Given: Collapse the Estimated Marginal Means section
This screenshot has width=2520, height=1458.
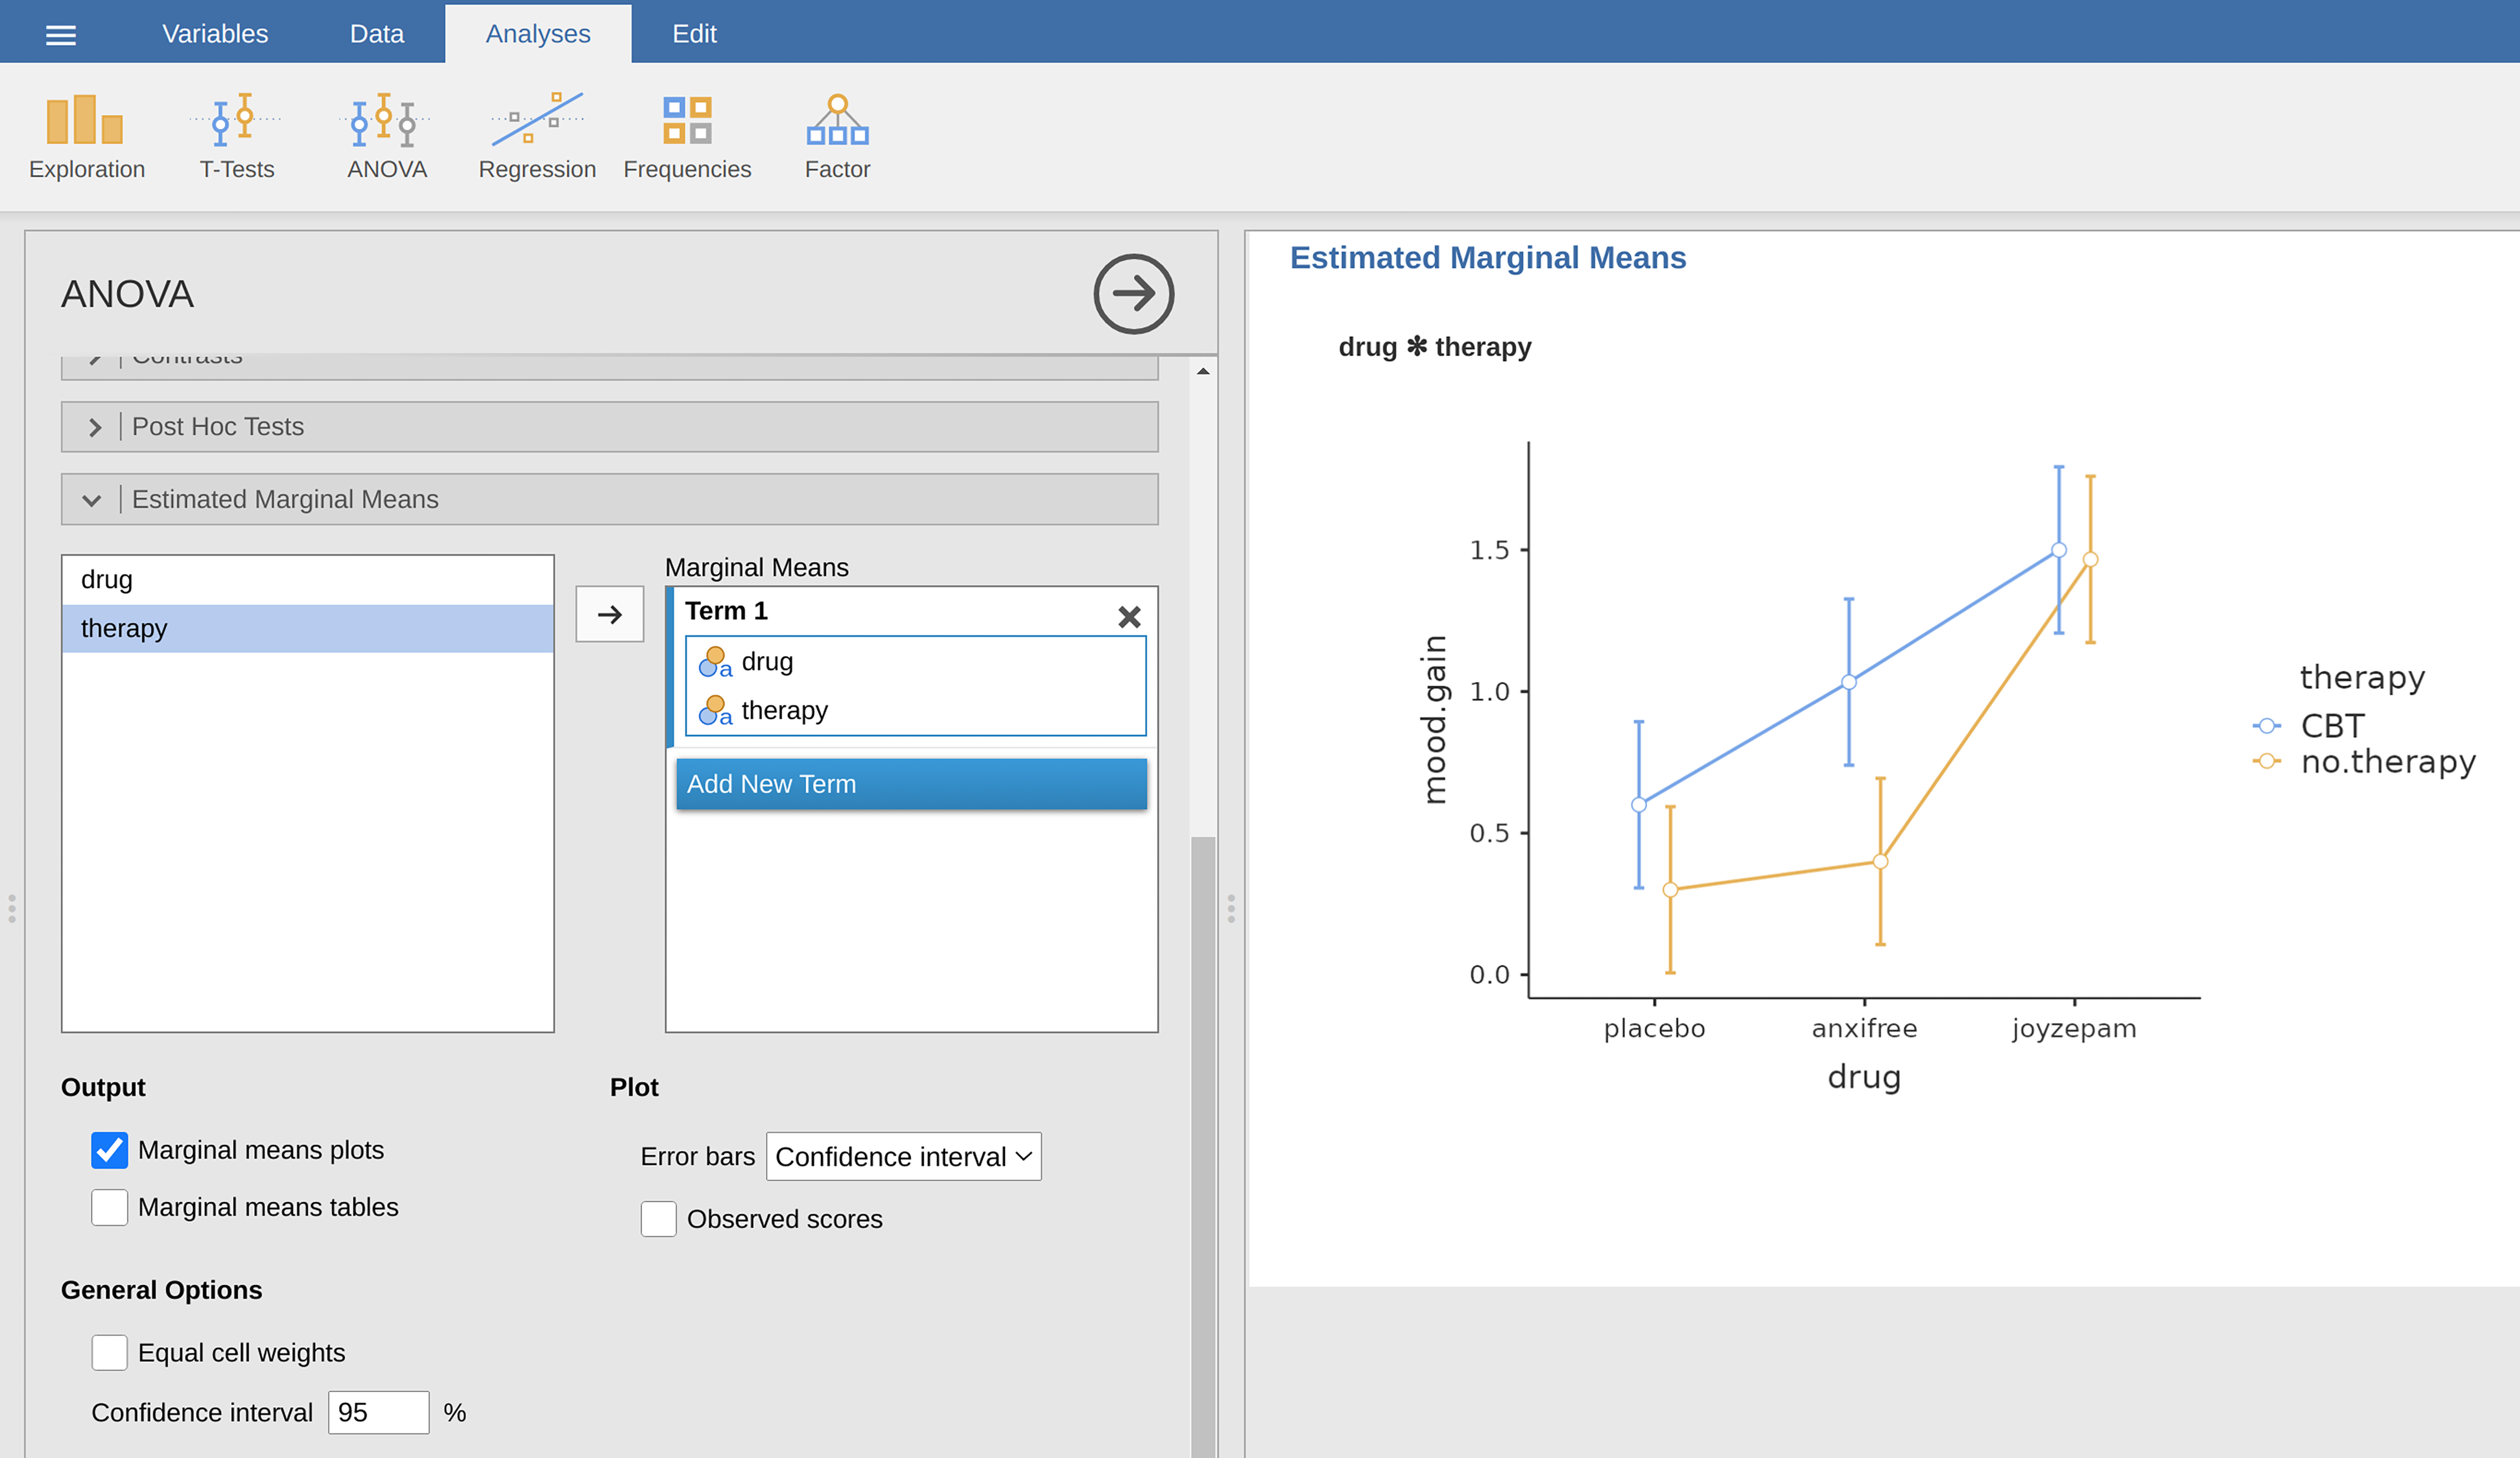Looking at the screenshot, I should point(610,498).
